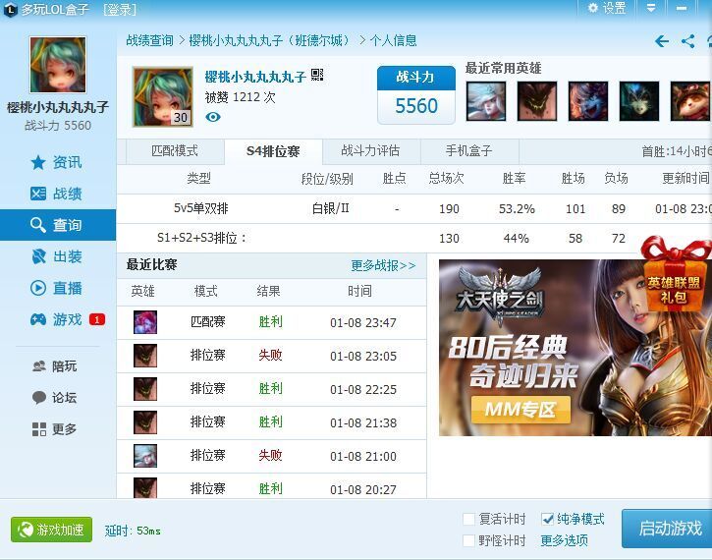Toggle the eye visibility icon under 被赞
The image size is (712, 560).
[213, 117]
